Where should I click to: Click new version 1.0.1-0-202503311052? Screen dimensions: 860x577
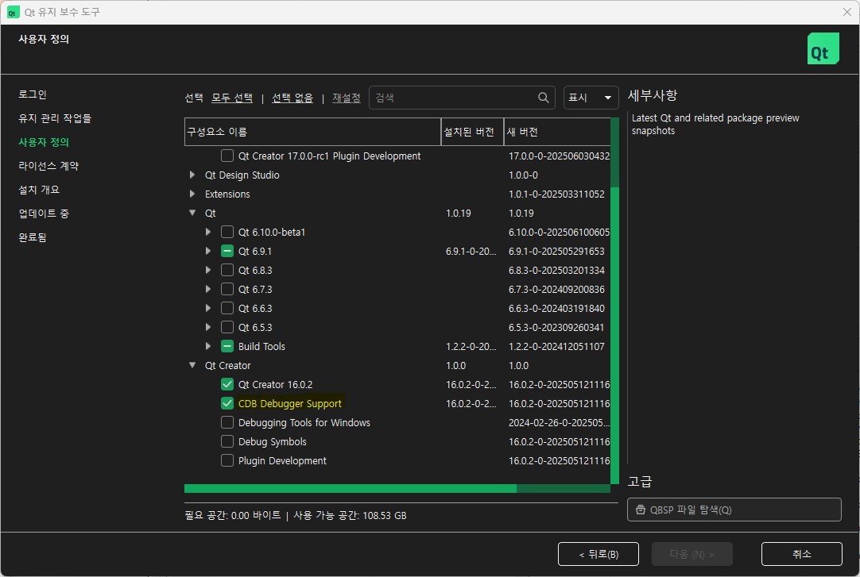click(556, 194)
